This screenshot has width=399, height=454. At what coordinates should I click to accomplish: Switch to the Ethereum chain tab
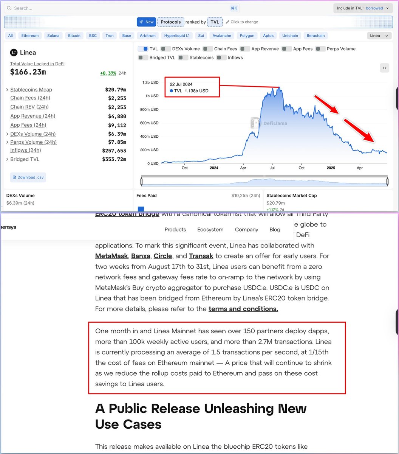[30, 35]
